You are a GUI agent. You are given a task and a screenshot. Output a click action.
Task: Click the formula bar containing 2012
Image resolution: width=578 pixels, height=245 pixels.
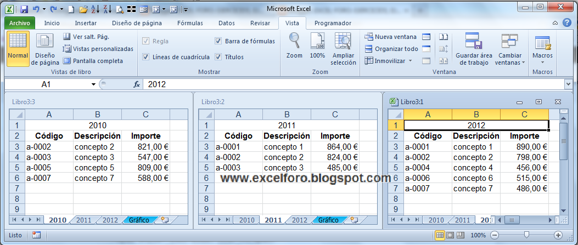point(354,84)
